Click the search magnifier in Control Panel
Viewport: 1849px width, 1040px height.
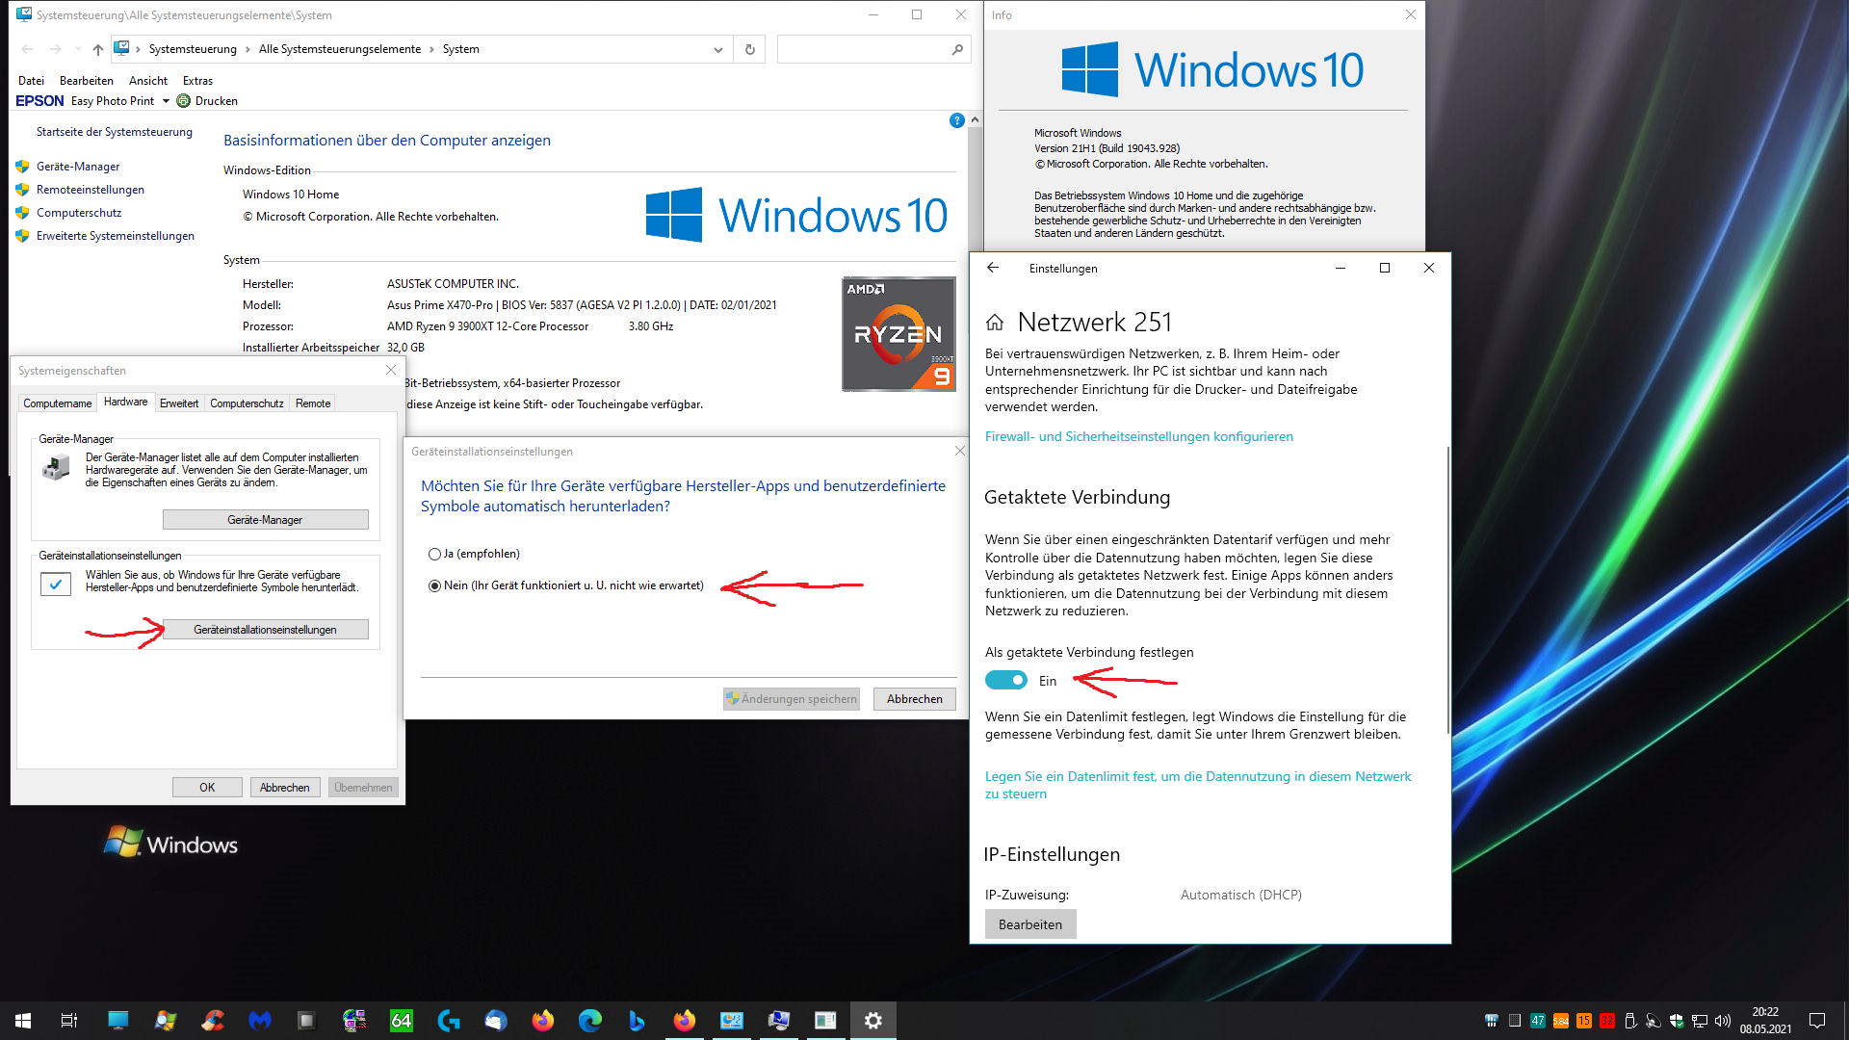pyautogui.click(x=957, y=49)
